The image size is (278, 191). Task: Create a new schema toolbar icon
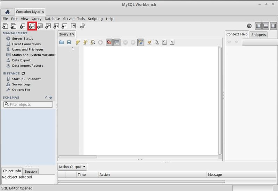click(x=32, y=26)
